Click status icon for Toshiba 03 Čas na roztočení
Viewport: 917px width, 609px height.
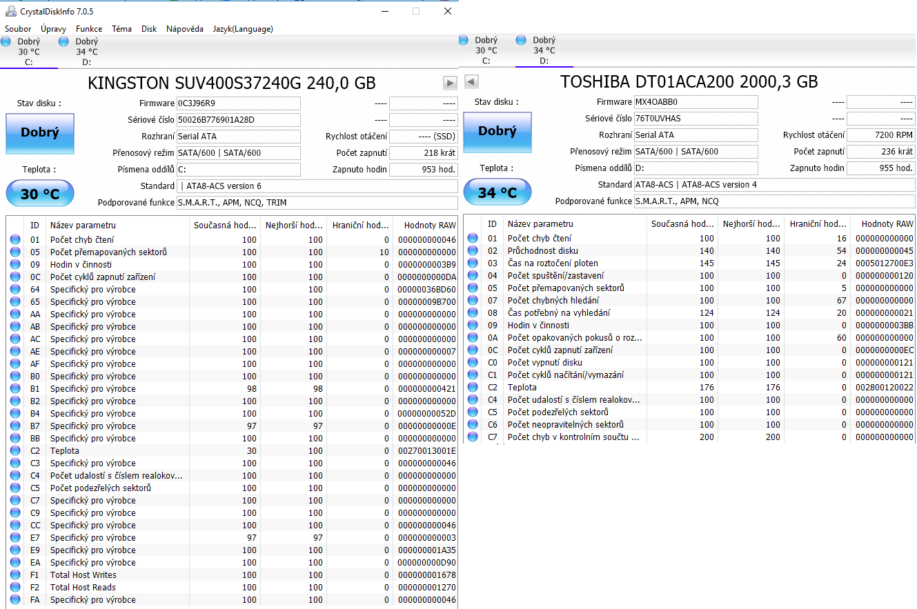pyautogui.click(x=473, y=263)
